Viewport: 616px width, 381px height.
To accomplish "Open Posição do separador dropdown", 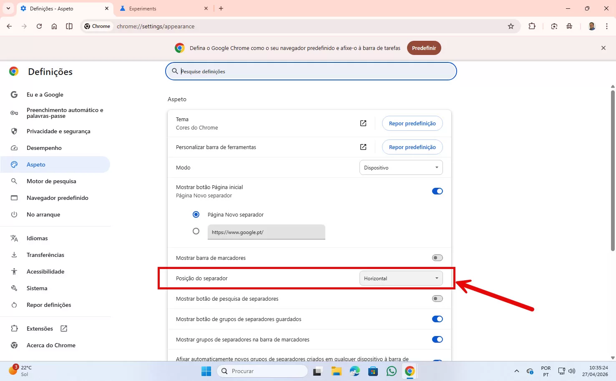I will (401, 279).
